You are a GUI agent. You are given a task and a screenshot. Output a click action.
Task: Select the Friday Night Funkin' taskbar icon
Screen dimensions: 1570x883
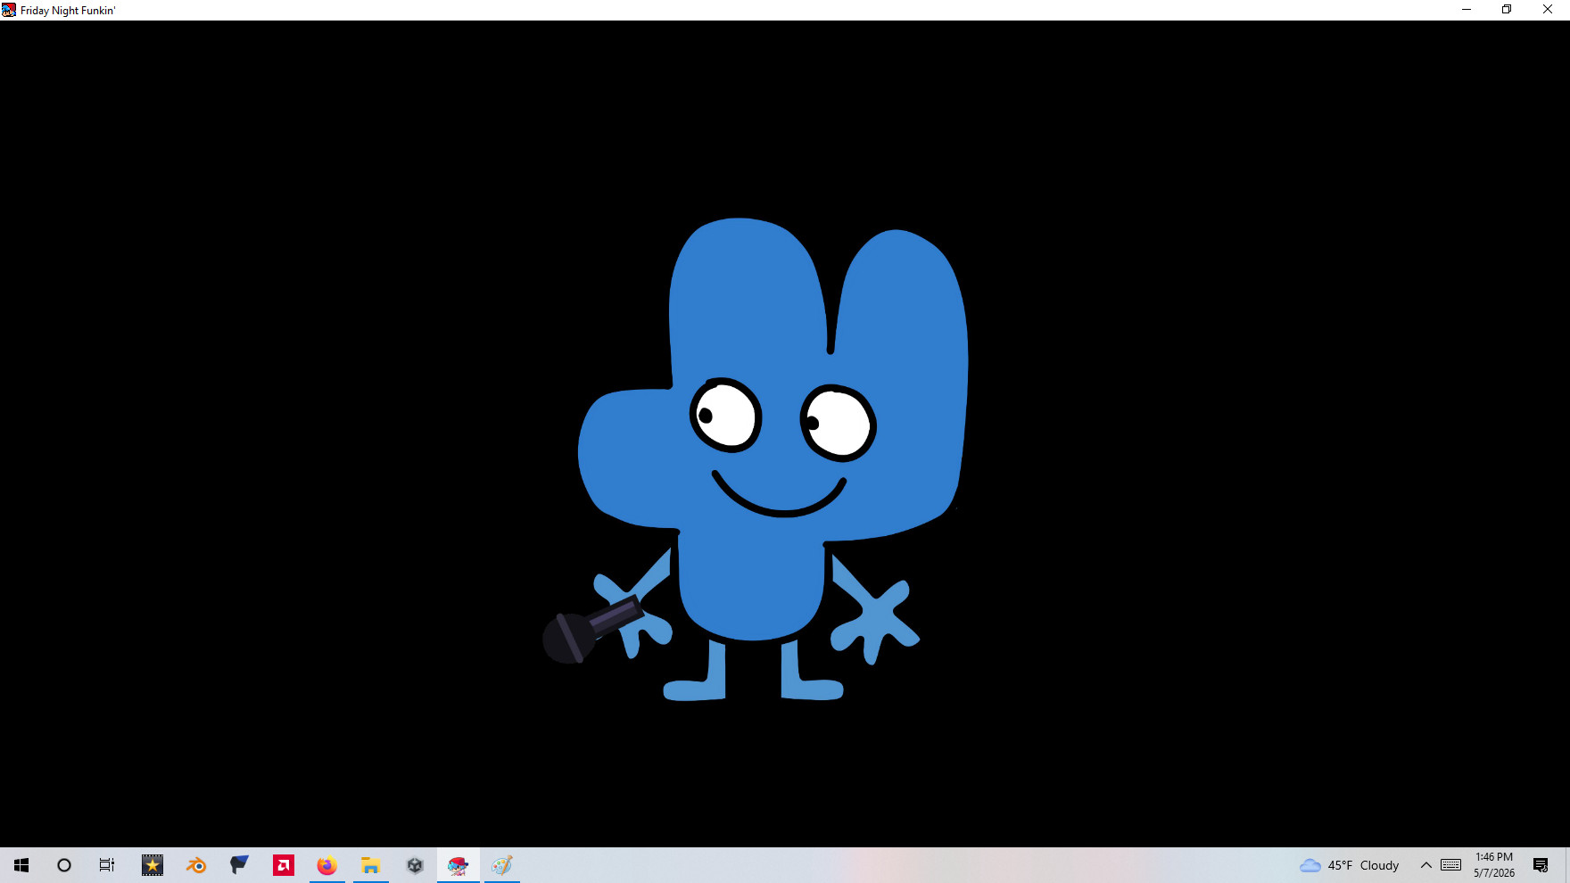(459, 865)
